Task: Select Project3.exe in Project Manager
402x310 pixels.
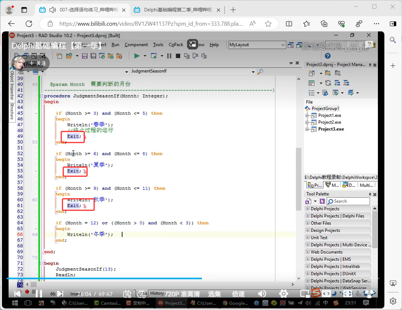Action: 331,129
